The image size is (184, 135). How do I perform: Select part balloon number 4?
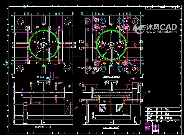click(104, 101)
